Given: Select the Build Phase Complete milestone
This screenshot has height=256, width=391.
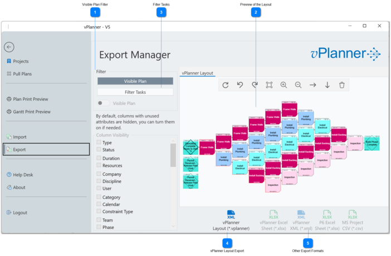Looking at the screenshot, I should click(x=372, y=143).
